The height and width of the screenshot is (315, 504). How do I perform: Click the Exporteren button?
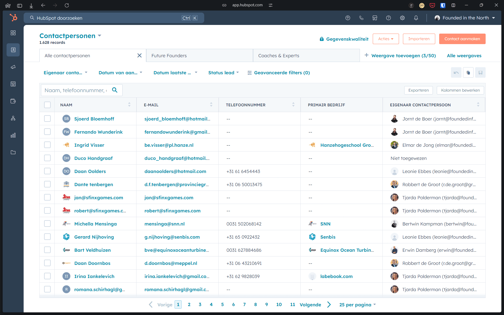418,90
